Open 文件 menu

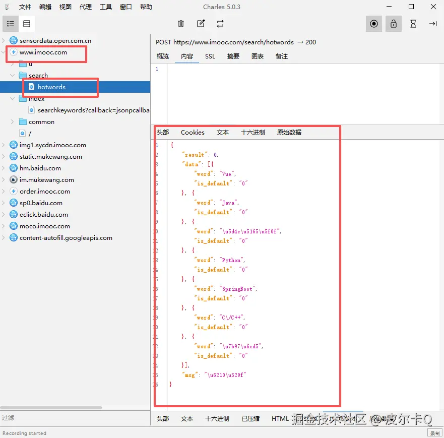(x=25, y=7)
